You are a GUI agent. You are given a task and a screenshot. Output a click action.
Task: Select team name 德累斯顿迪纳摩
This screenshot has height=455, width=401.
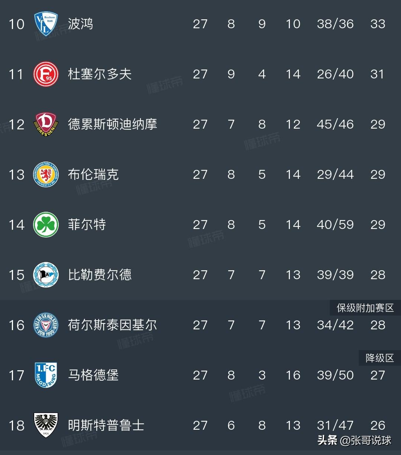point(112,124)
